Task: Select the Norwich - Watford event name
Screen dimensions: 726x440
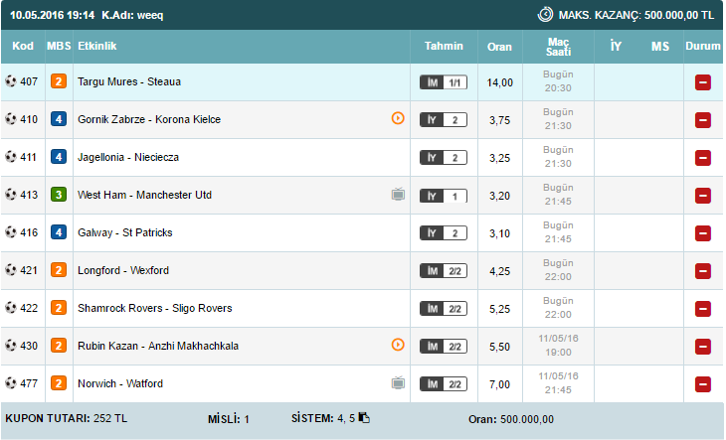Action: coord(120,383)
